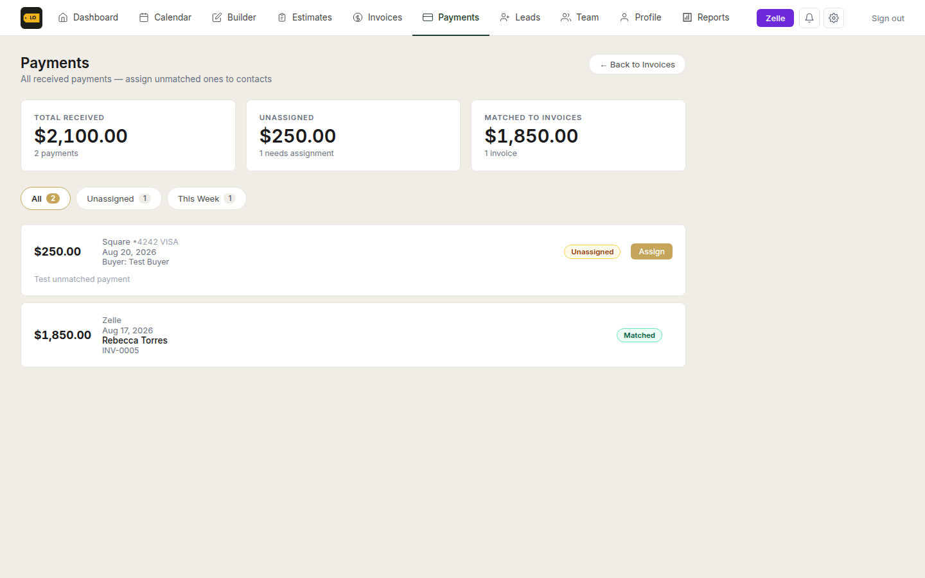Screen dimensions: 925x578
Task: Open the Builder page
Action: tap(234, 17)
